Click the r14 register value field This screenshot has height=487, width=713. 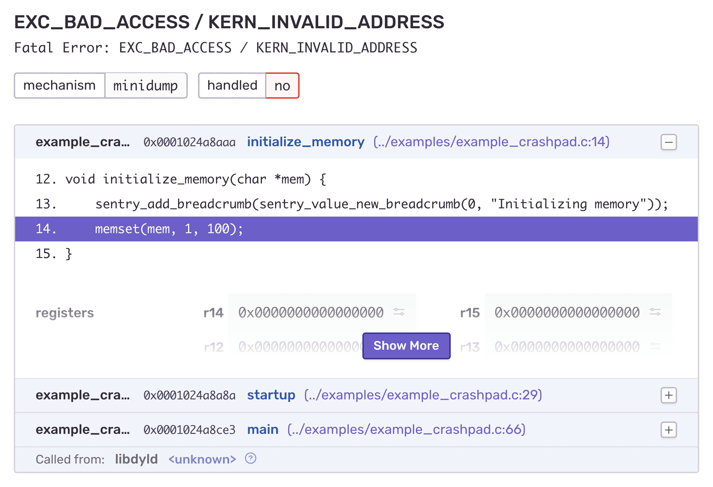point(311,312)
